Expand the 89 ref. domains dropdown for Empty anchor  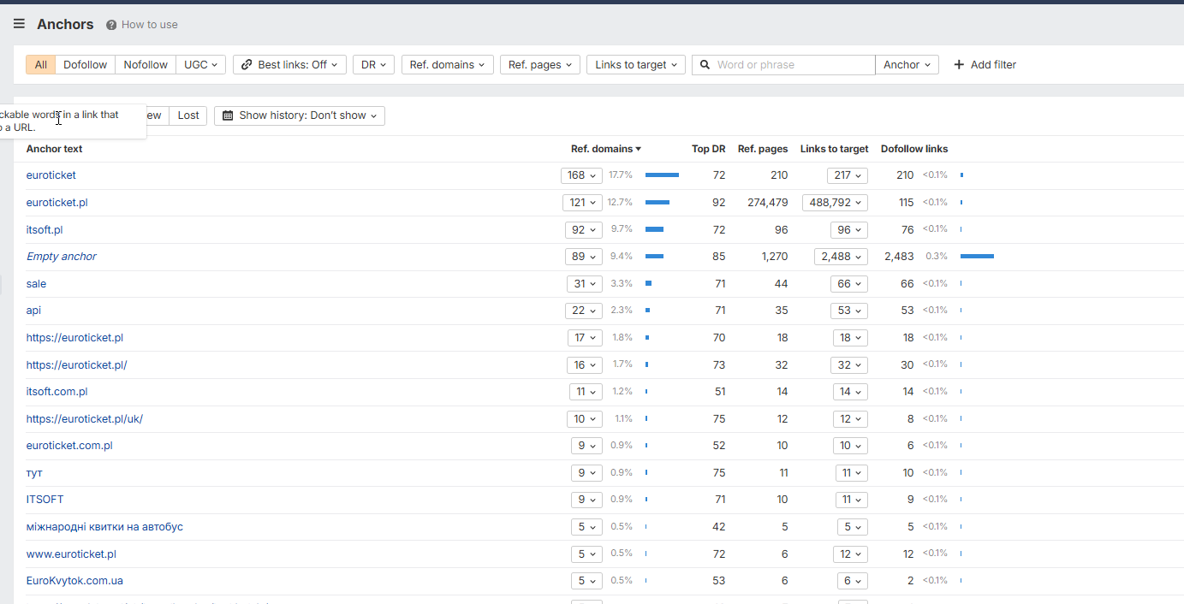click(x=584, y=257)
